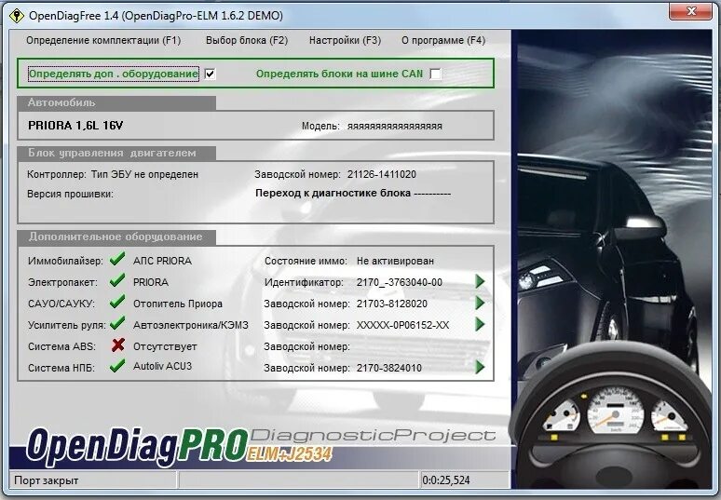Click the Не активирован immo state
Viewport: 721px width, 500px height.
(395, 261)
